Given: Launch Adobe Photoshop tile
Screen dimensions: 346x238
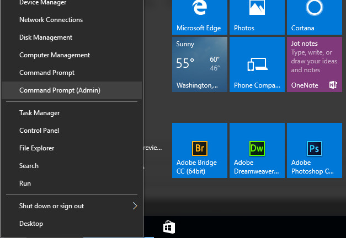Looking at the screenshot, I should [x=315, y=150].
